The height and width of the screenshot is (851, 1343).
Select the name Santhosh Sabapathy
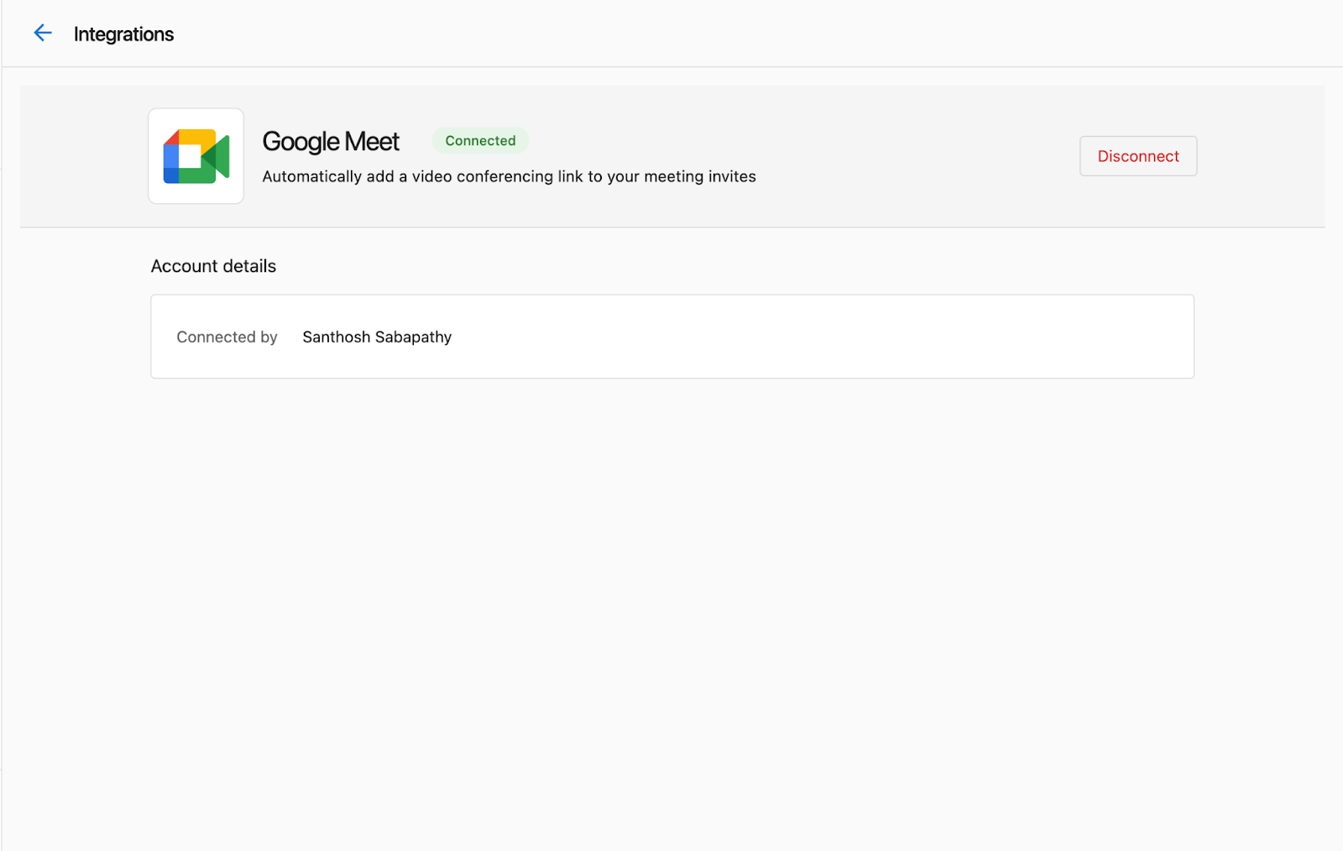click(x=377, y=337)
